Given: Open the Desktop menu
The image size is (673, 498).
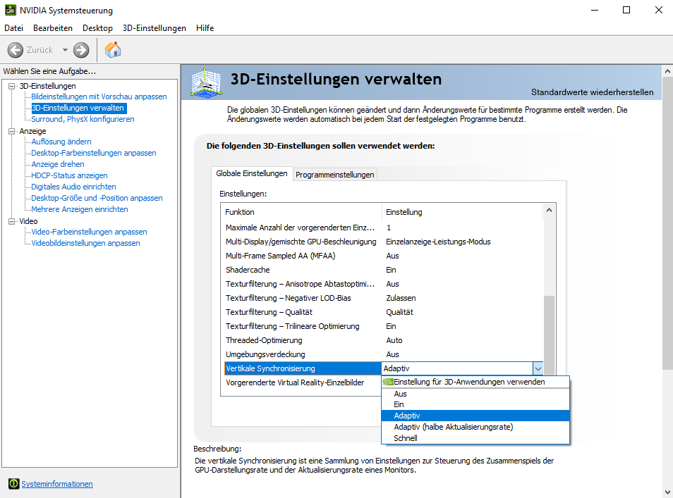Looking at the screenshot, I should 97,28.
